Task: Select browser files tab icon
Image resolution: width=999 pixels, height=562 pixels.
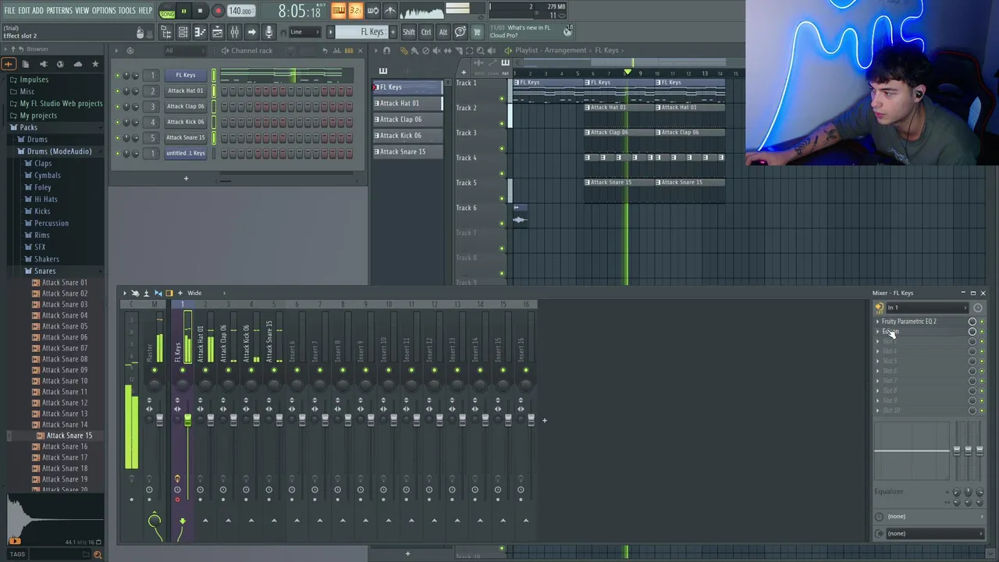Action: tap(25, 64)
